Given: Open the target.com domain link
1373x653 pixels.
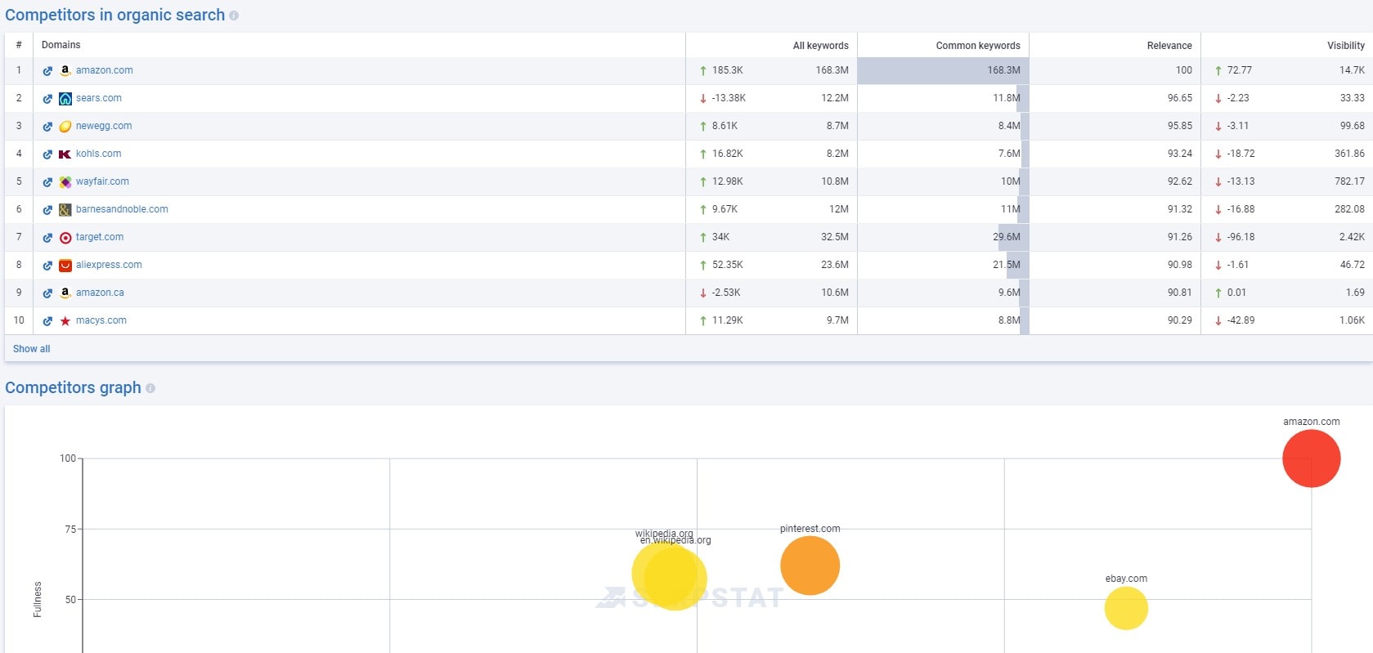Looking at the screenshot, I should click(100, 237).
